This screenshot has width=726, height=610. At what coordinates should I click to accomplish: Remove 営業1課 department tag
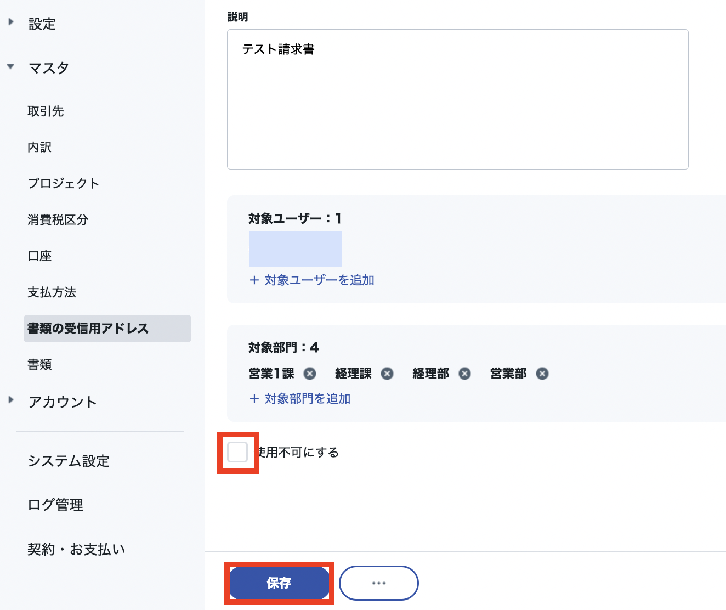[x=310, y=374]
